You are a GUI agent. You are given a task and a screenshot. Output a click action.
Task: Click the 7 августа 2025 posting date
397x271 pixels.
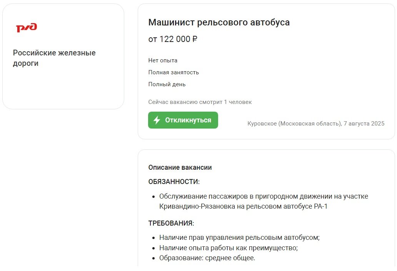click(364, 124)
